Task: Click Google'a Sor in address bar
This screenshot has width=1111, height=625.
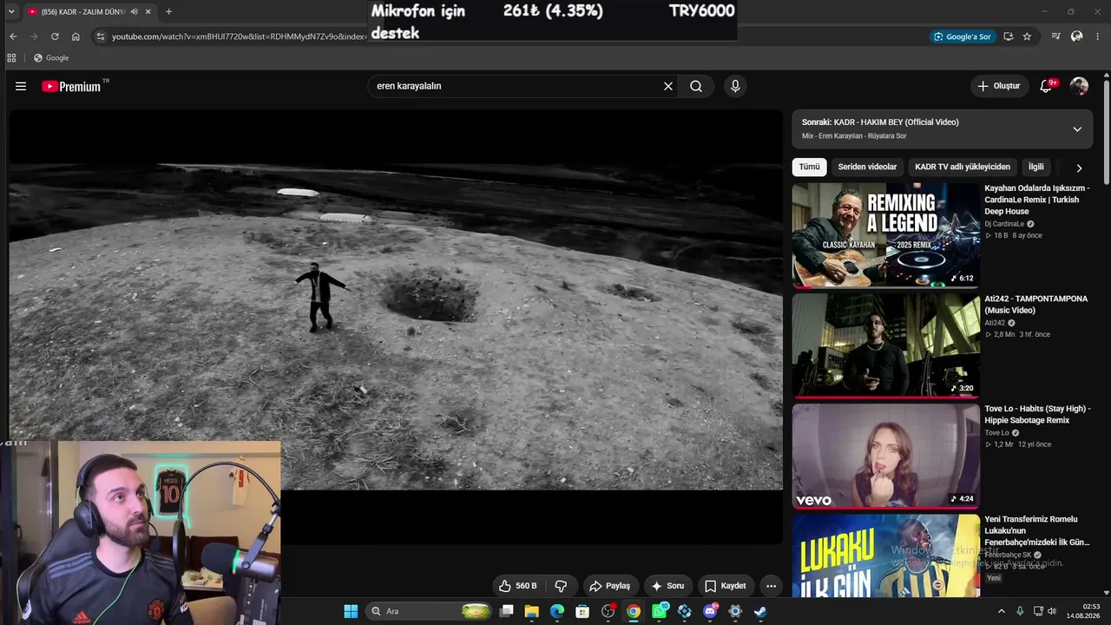Action: (962, 36)
